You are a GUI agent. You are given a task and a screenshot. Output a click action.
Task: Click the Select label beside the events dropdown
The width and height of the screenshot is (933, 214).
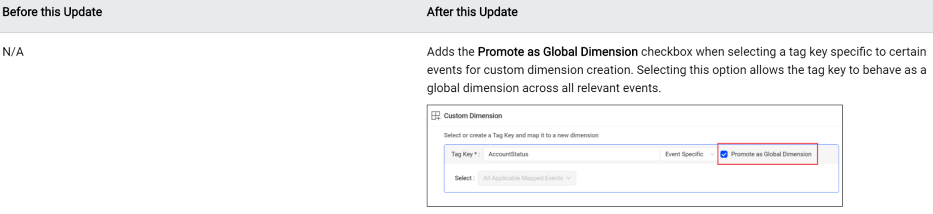click(x=464, y=178)
